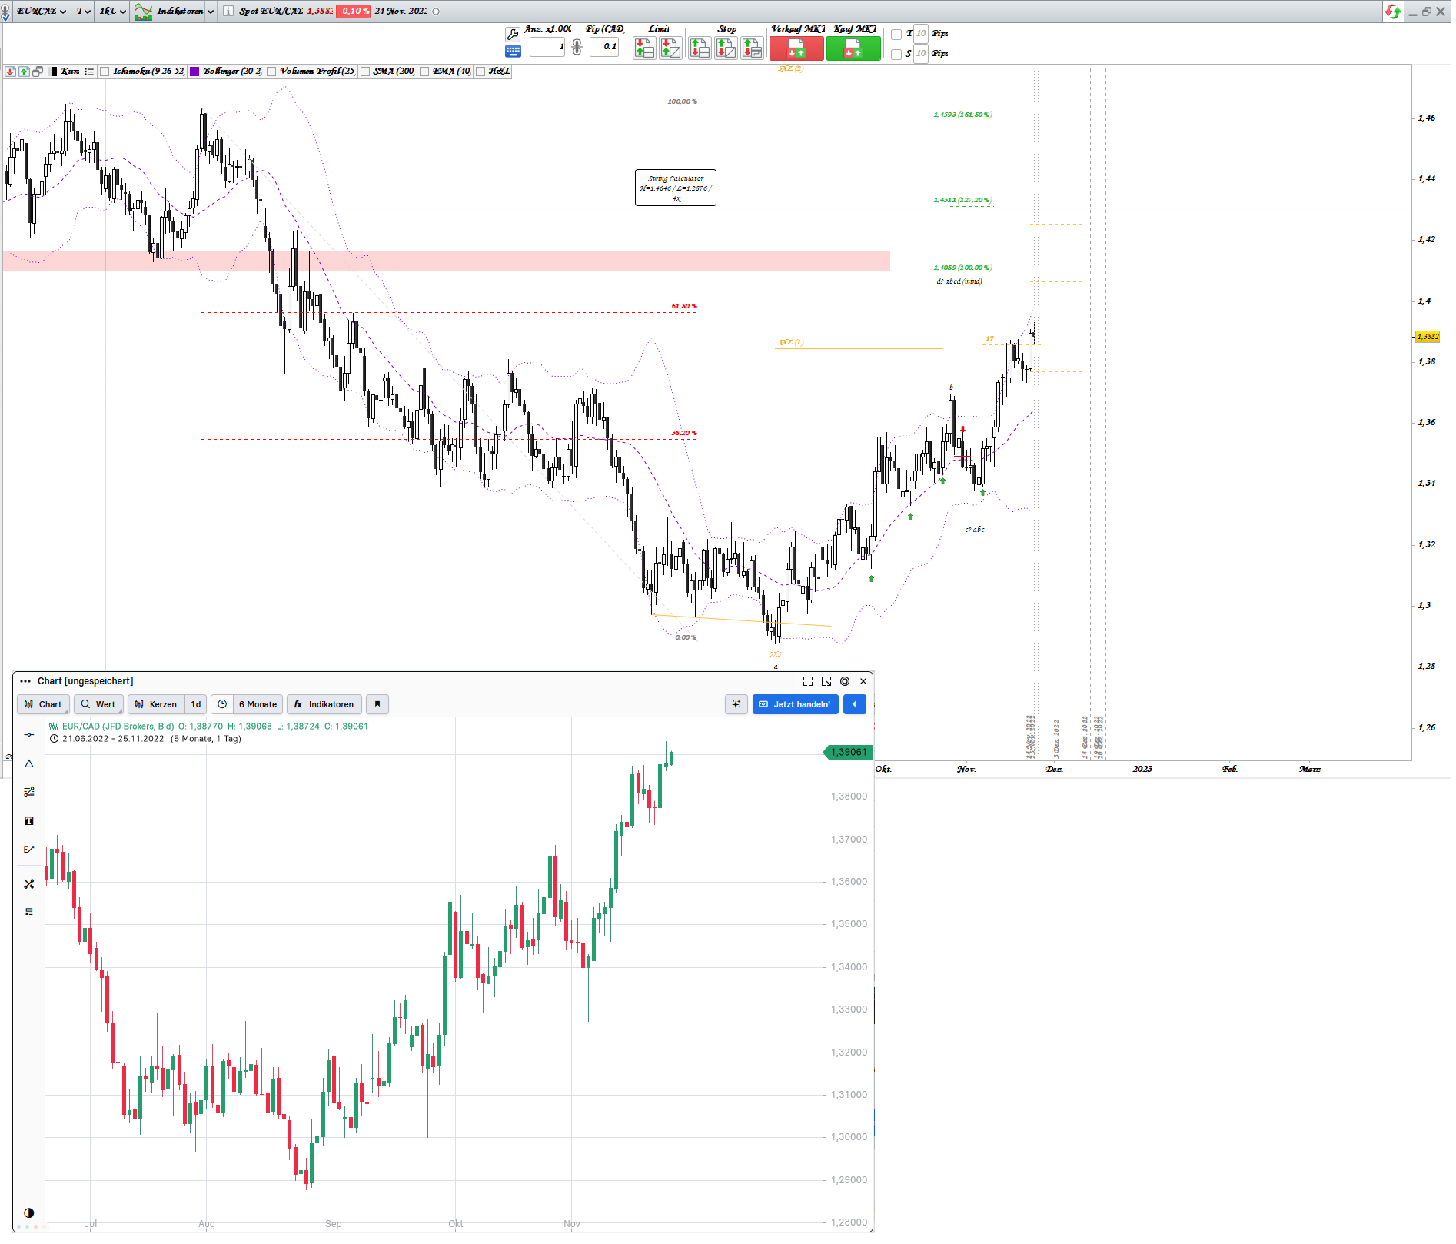Select the text annotation tool

click(x=29, y=821)
